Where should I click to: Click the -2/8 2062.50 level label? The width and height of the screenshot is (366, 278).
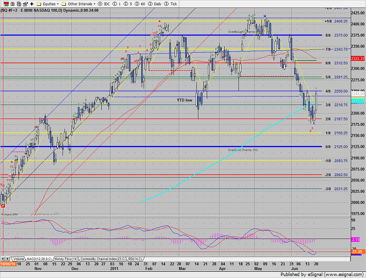point(336,175)
